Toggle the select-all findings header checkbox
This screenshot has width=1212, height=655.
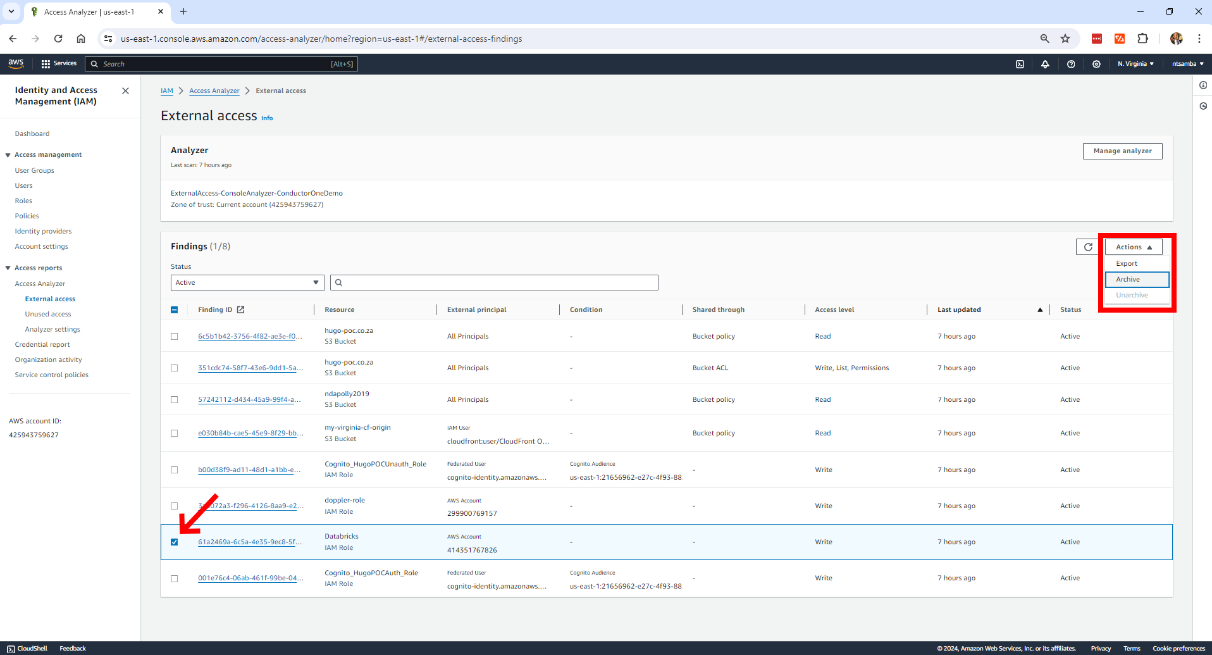(175, 310)
